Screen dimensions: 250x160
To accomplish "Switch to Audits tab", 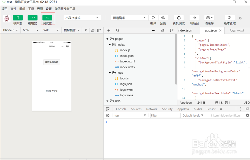I will pos(198,109).
